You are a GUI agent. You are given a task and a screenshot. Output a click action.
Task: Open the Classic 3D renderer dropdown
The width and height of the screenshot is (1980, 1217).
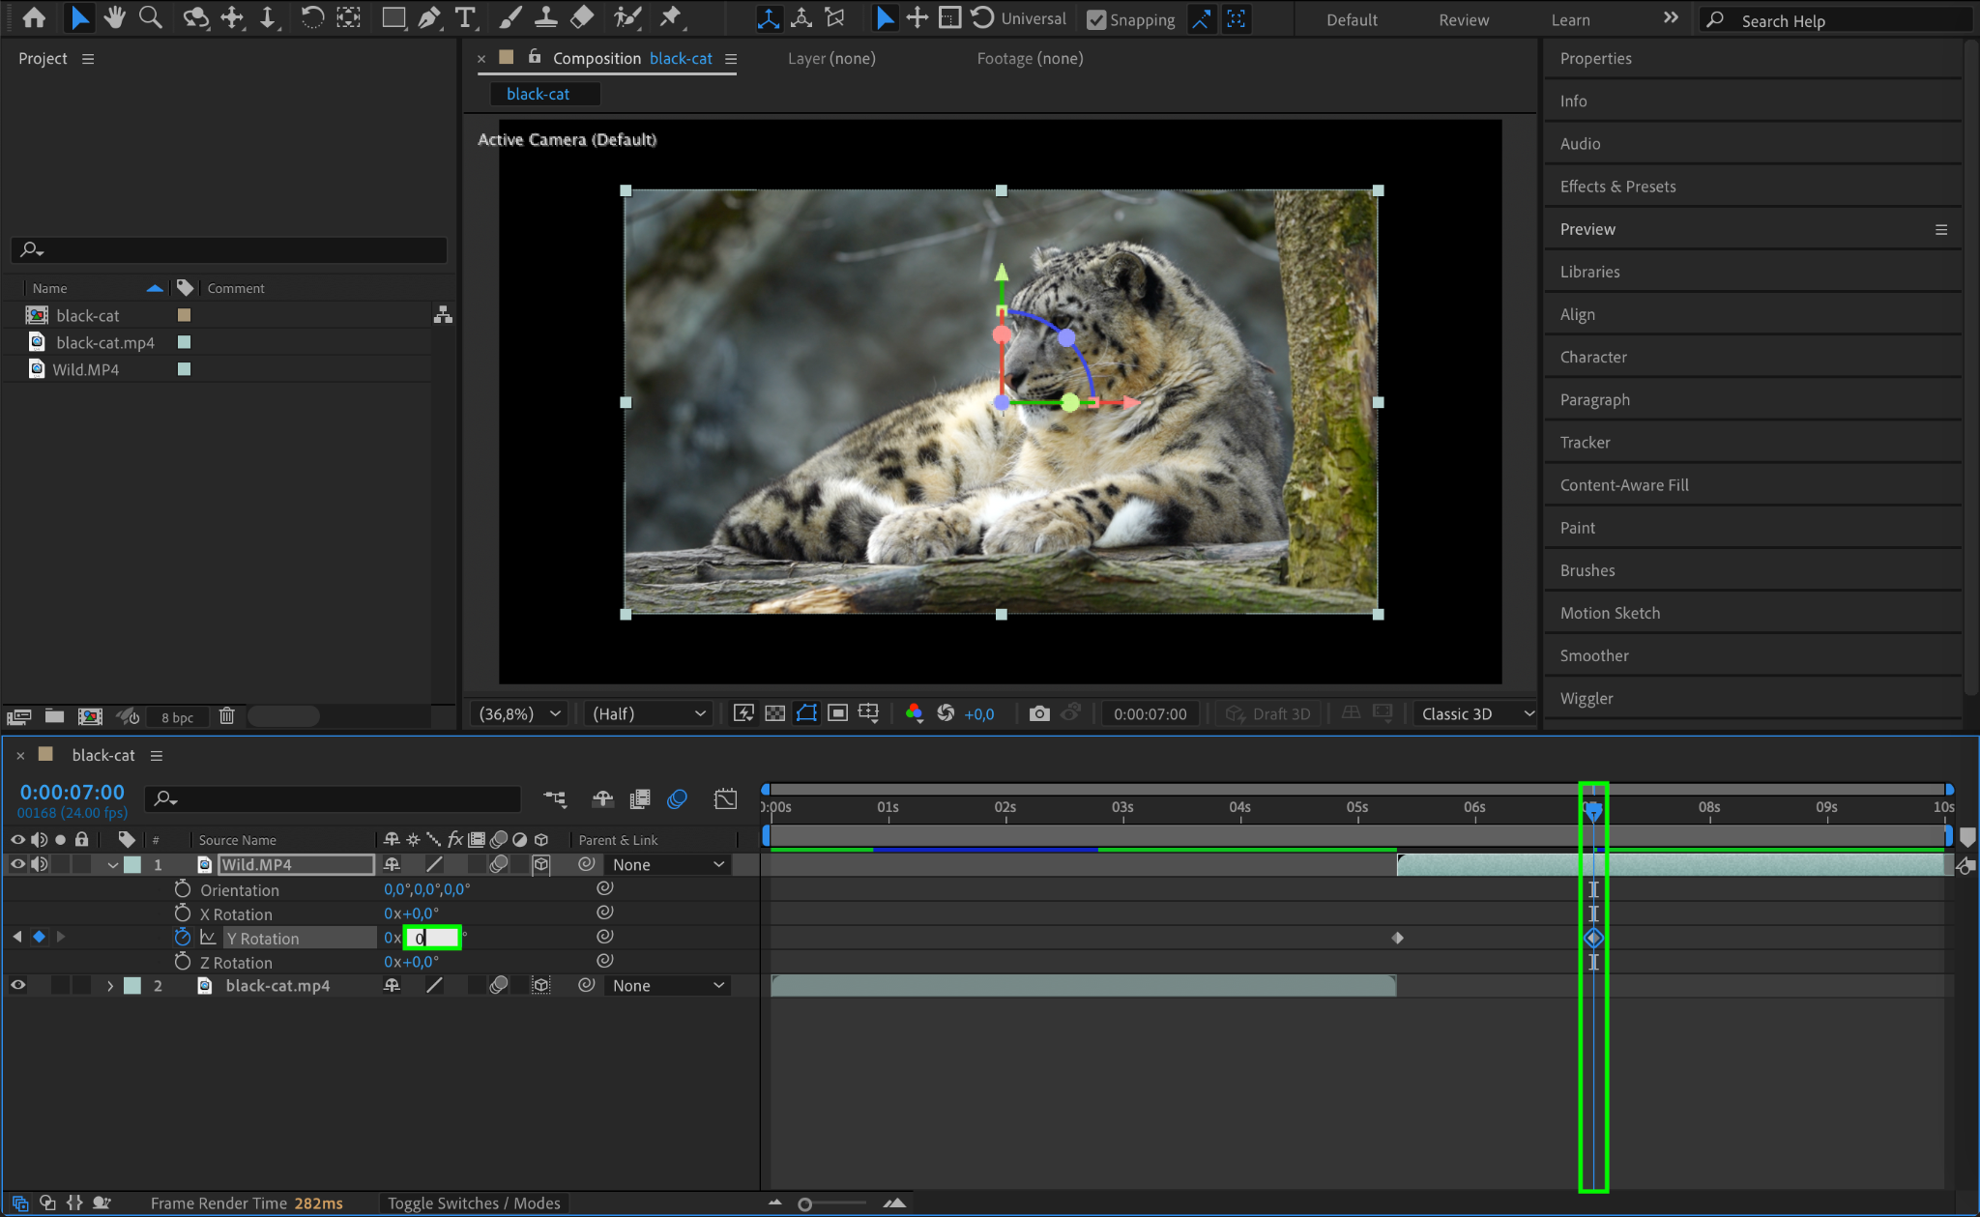[x=1475, y=713]
